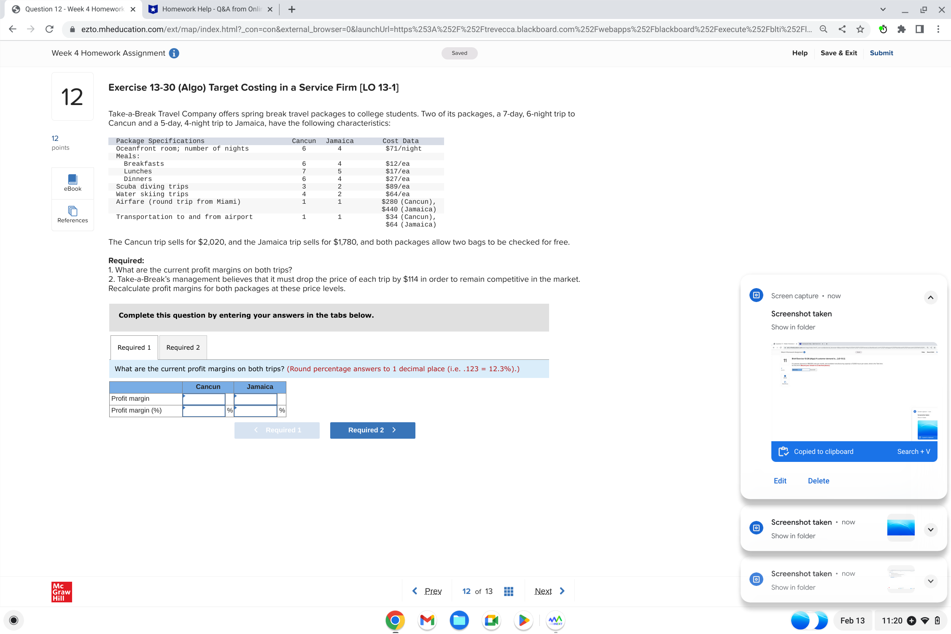Open the question map grid icon
The image size is (951, 634).
pyautogui.click(x=509, y=591)
